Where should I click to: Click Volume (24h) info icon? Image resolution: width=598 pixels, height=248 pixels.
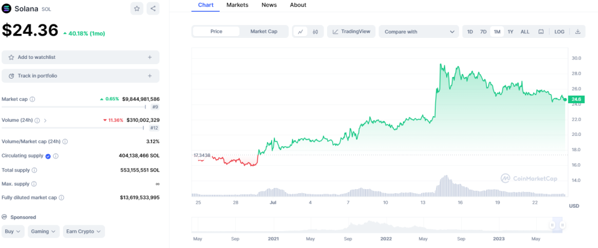(x=37, y=120)
